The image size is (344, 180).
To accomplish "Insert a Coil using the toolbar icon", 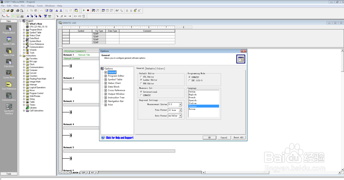I will point(80,16).
